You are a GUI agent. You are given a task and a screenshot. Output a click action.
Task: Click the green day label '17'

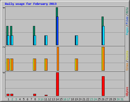pyautogui.click(x=69, y=99)
